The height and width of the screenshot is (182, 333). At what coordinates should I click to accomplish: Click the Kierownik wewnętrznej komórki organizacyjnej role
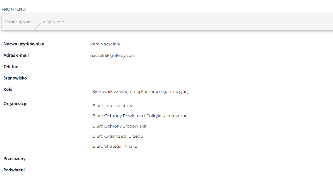140,92
